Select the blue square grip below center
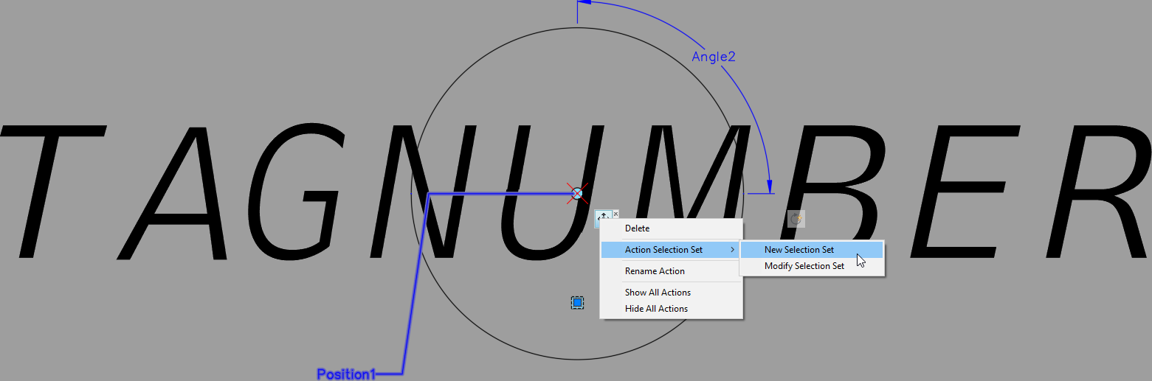This screenshot has width=1152, height=381. [x=577, y=302]
